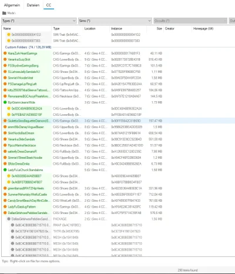Click the 197,47 KB size cell
Image resolution: width=235 pixels, height=274 pixels.
coord(155,121)
